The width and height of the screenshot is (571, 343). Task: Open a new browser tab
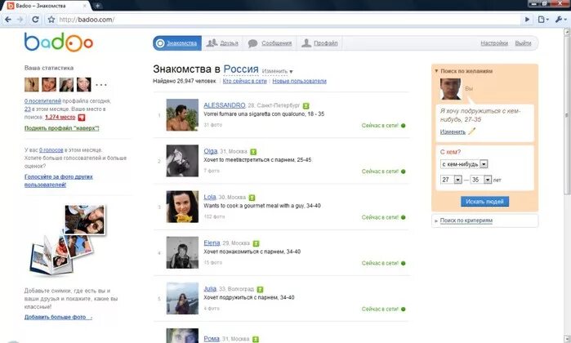pyautogui.click(x=97, y=6)
